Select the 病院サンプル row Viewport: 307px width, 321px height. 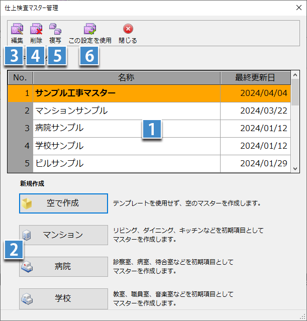pos(149,129)
